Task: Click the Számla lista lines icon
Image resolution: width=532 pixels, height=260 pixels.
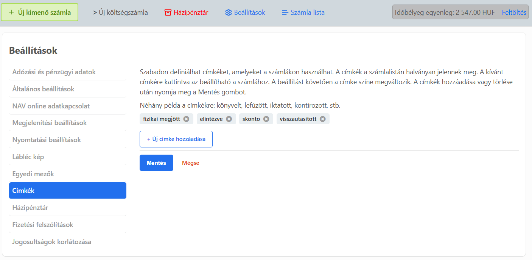Action: [x=285, y=13]
